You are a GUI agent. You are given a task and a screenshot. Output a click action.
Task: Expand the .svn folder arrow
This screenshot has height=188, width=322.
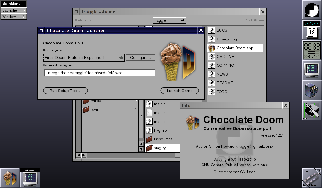(136, 109)
